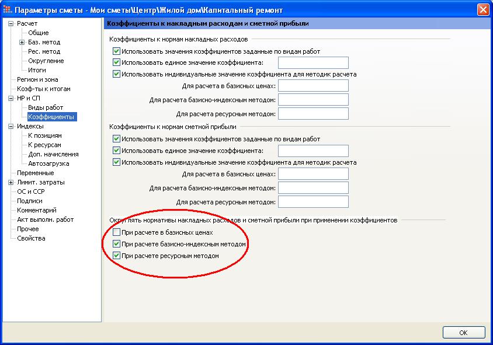Open ОС и ССР page

pyautogui.click(x=31, y=191)
